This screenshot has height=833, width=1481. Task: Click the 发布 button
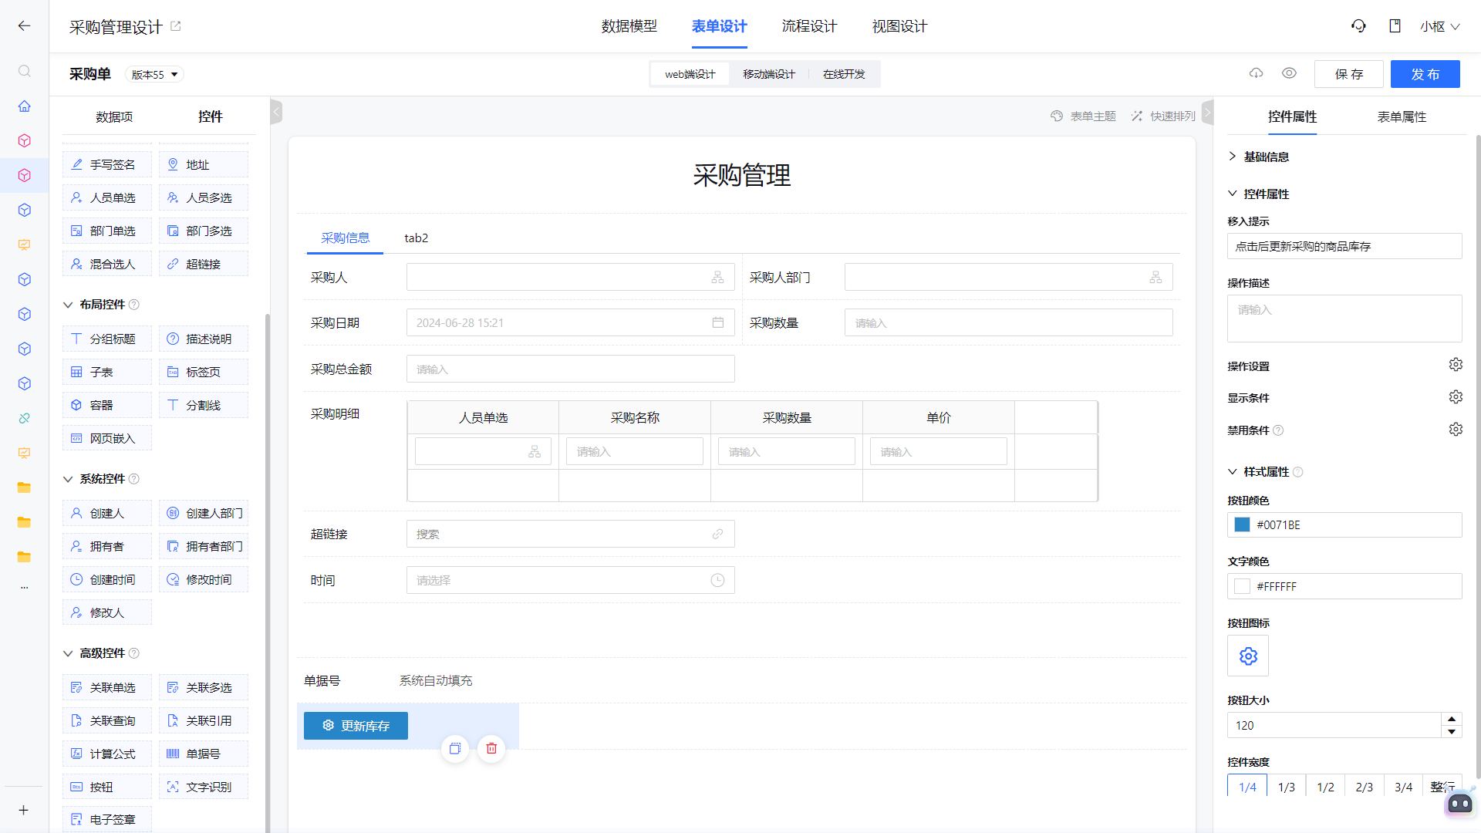click(x=1425, y=74)
